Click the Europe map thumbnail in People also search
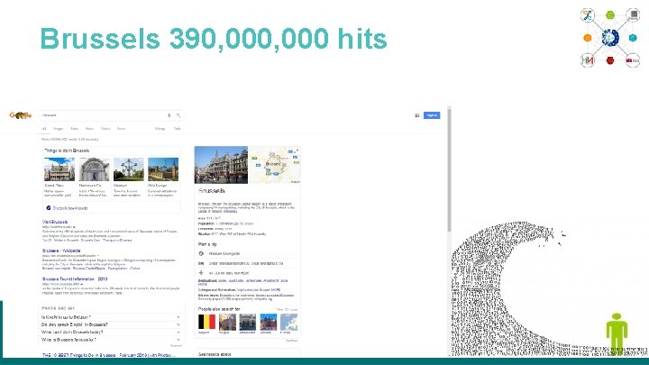Screen dimensions: 649x365 (289, 322)
